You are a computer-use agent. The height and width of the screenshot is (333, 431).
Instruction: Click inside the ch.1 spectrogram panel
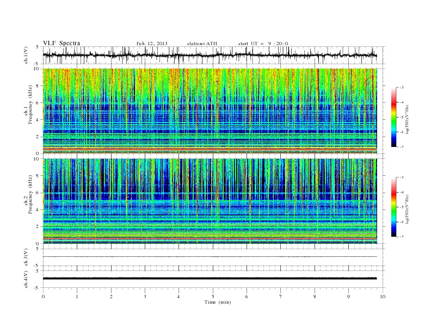pyautogui.click(x=210, y=111)
